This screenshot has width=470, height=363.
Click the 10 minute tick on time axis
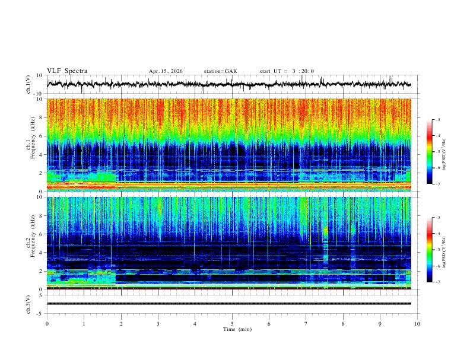click(x=417, y=324)
